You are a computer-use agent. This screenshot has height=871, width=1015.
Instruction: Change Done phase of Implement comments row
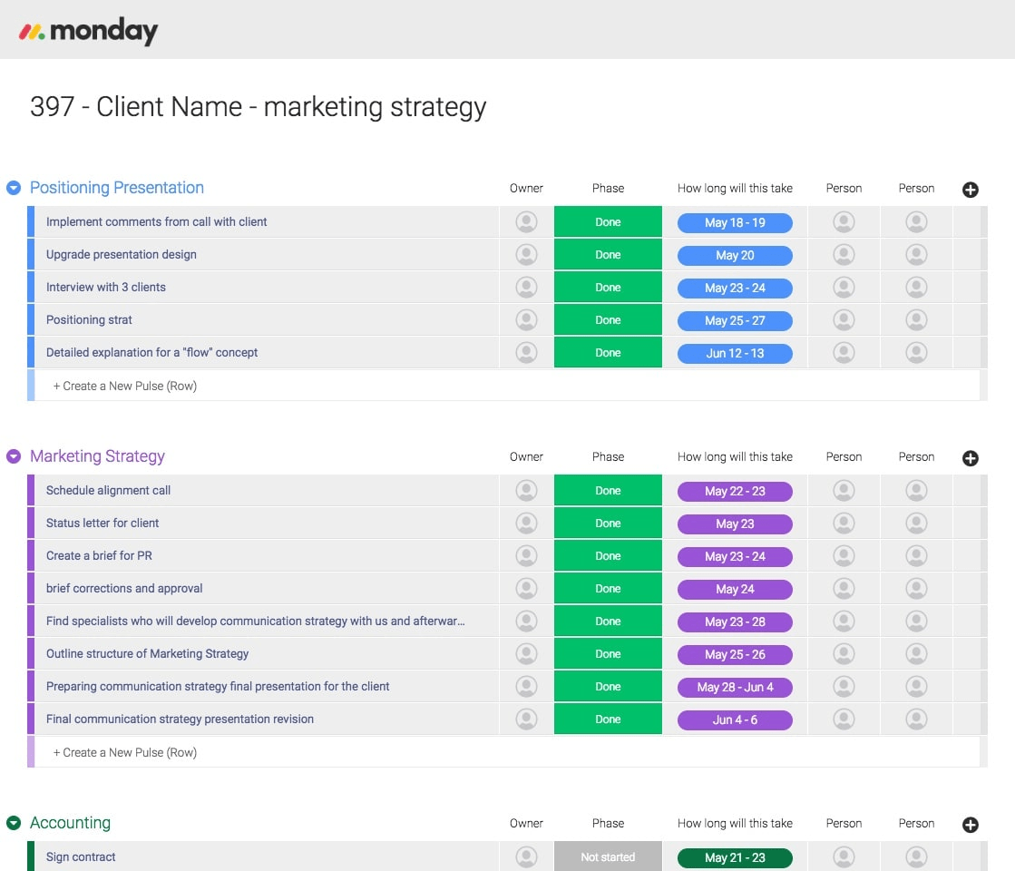[x=608, y=222]
